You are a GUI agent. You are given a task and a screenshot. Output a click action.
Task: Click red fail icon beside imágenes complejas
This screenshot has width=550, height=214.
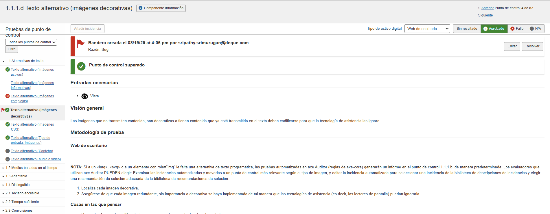coord(8,96)
